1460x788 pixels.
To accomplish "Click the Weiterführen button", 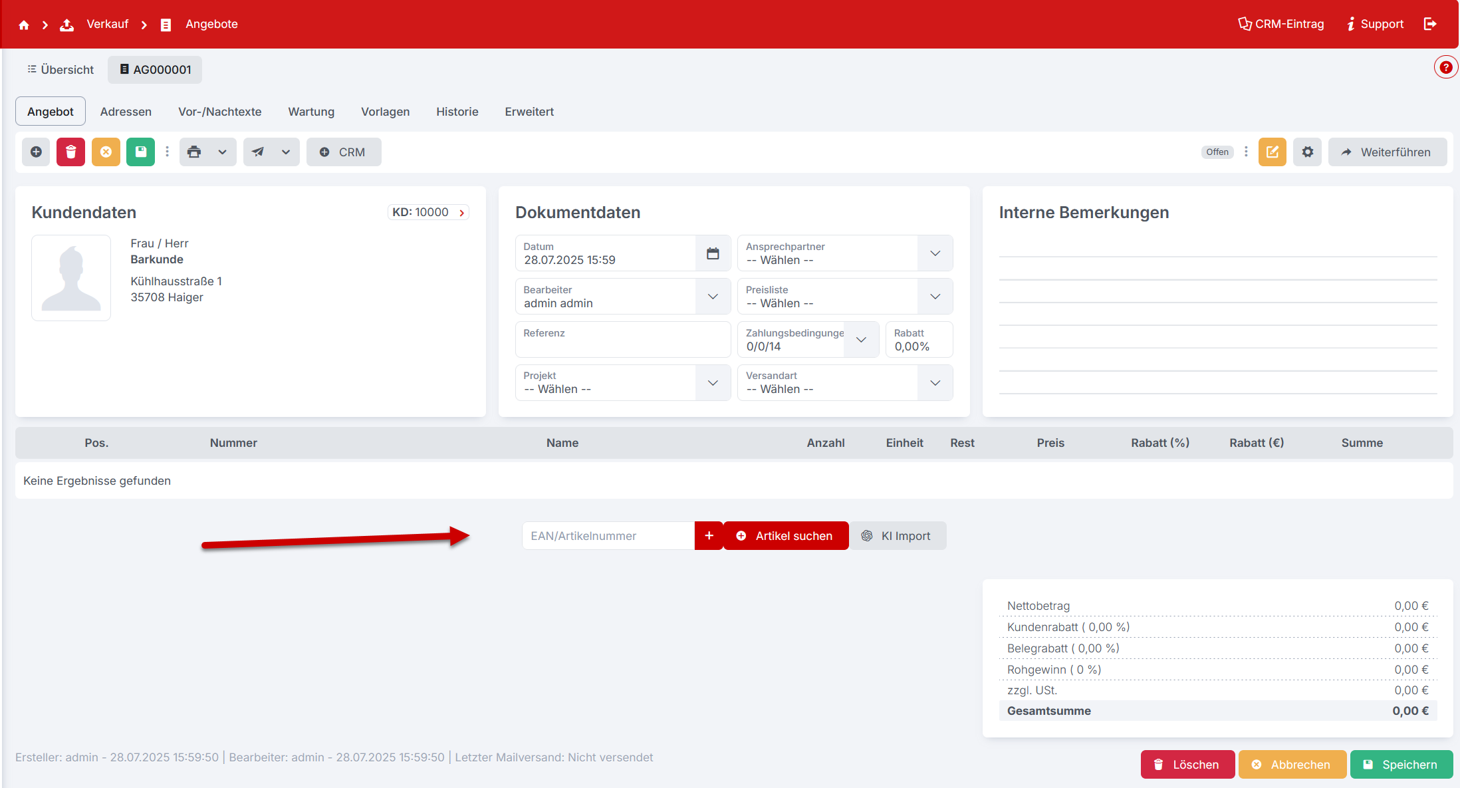I will tap(1387, 152).
